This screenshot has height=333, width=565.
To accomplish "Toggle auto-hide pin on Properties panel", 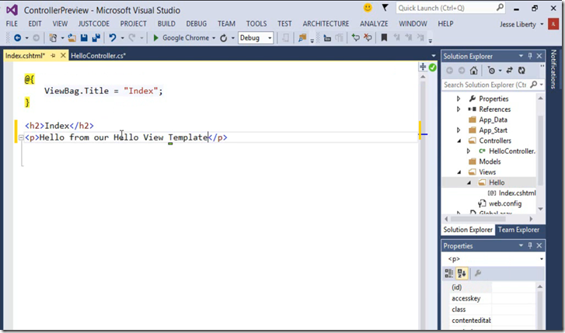I will [530, 245].
